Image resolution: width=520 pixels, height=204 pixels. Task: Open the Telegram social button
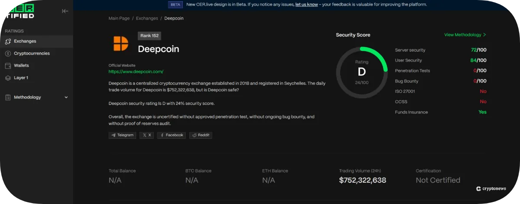pos(122,135)
